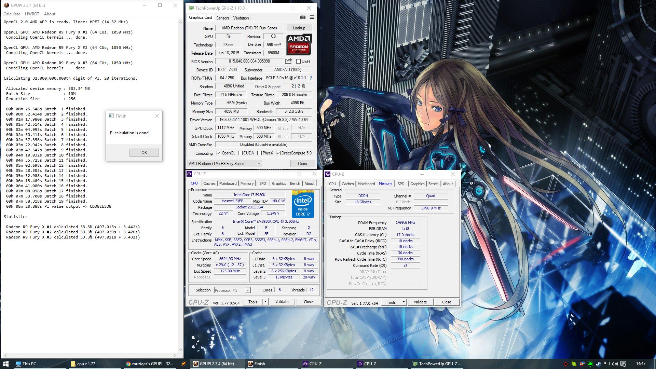Viewport: 656px width, 369px height.
Task: Click the GPUPI title bar app icon
Action: click(x=6, y=5)
